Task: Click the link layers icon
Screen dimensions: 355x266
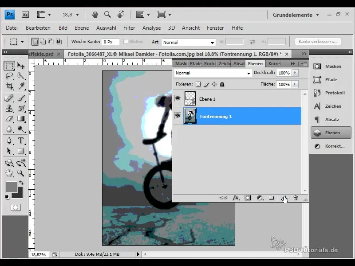Action: click(223, 198)
